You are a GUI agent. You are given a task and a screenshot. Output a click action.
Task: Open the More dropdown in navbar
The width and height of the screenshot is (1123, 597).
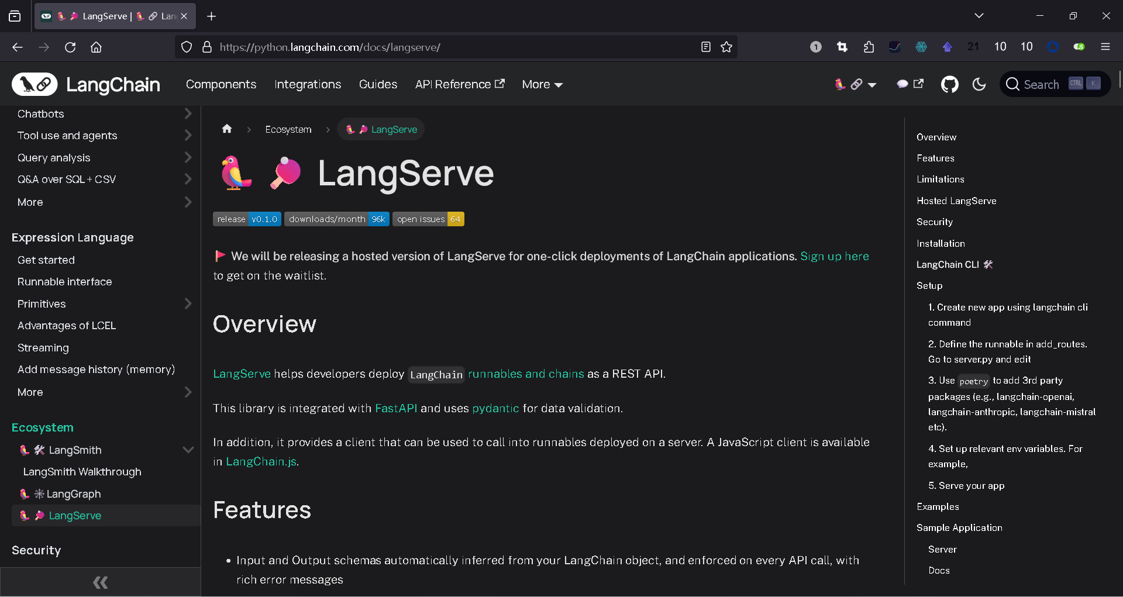pos(542,85)
